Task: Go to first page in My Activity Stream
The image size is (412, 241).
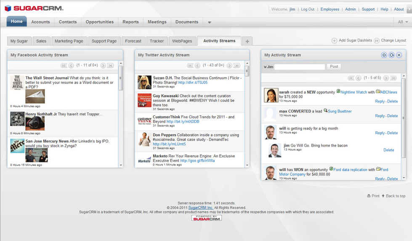Action: pos(351,78)
